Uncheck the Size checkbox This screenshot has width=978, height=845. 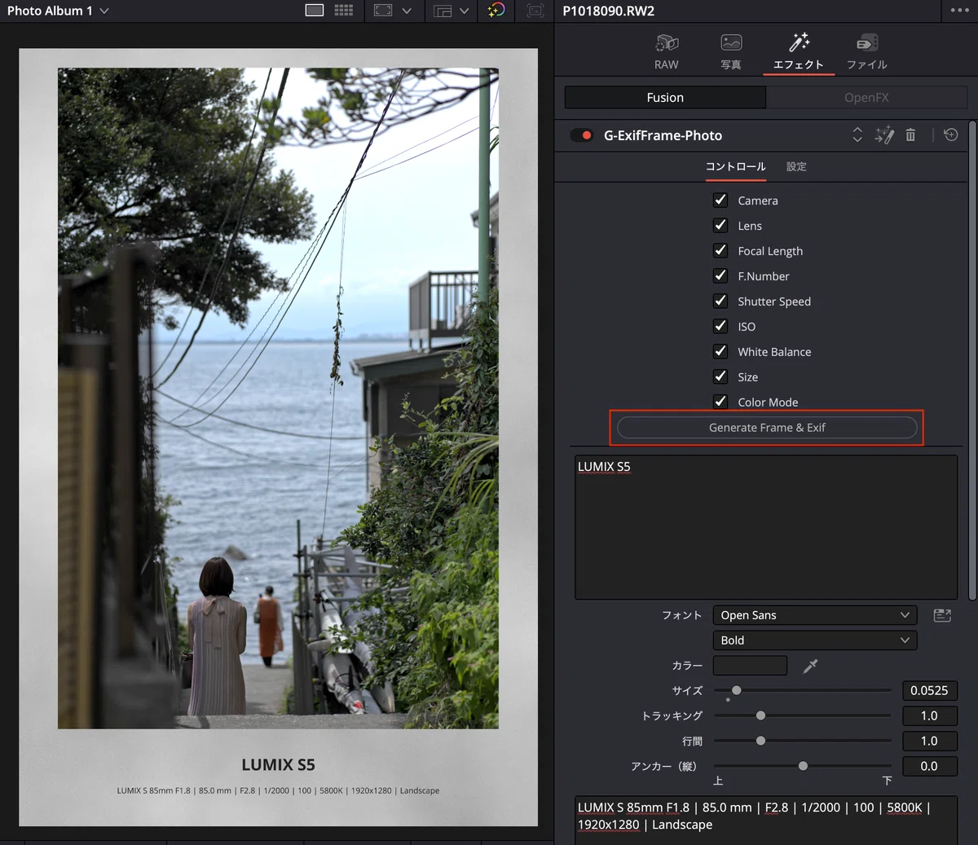click(x=720, y=376)
